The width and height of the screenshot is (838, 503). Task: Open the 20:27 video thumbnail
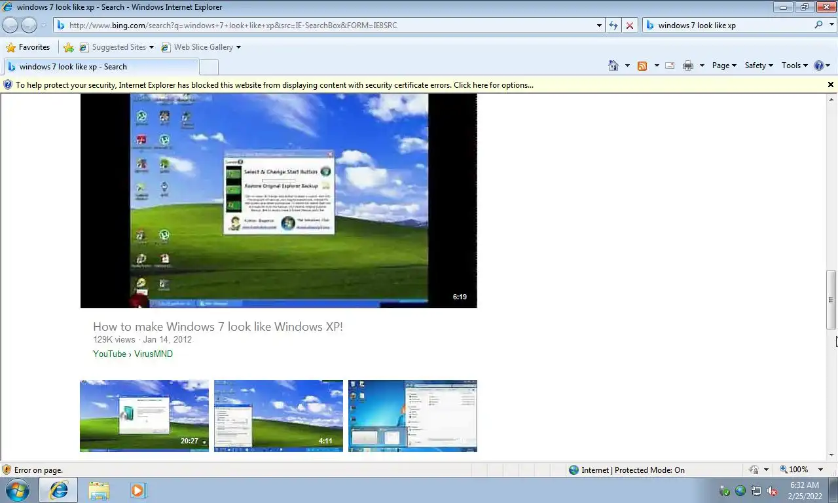pos(144,416)
